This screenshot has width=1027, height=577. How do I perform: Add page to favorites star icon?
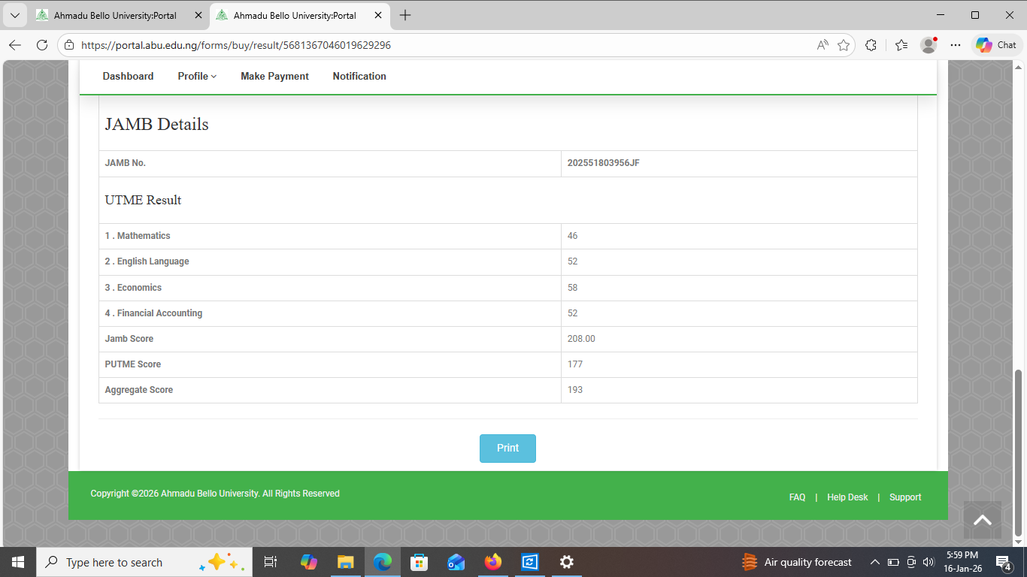tap(844, 45)
